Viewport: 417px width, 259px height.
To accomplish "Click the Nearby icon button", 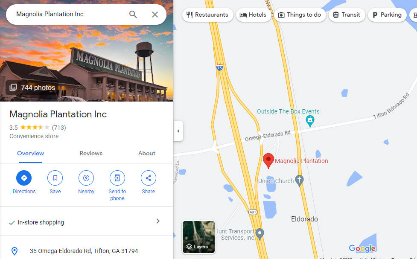I will [86, 178].
